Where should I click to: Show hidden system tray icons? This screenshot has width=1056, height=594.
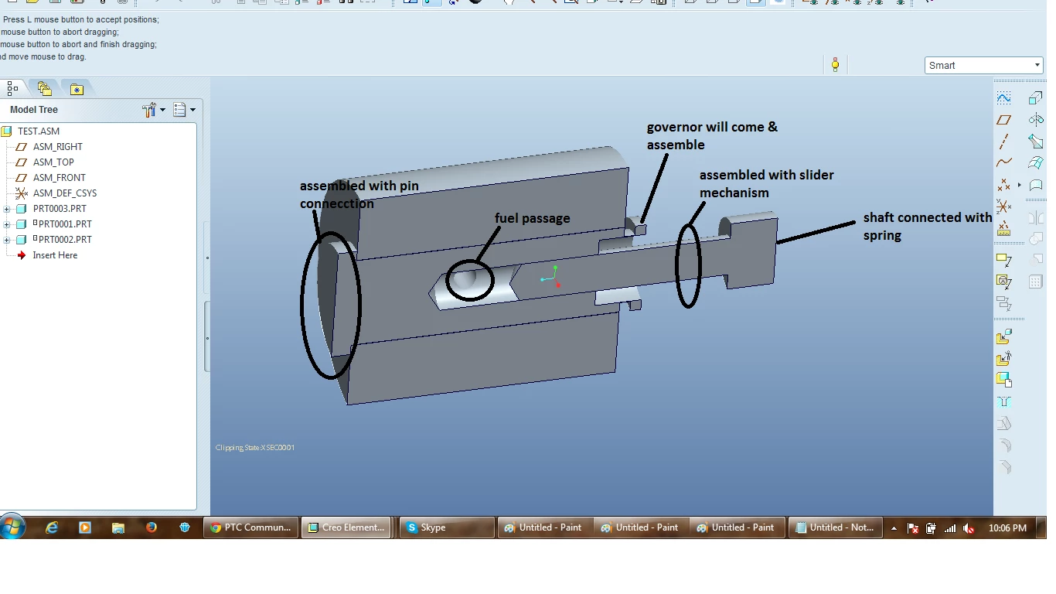[894, 528]
